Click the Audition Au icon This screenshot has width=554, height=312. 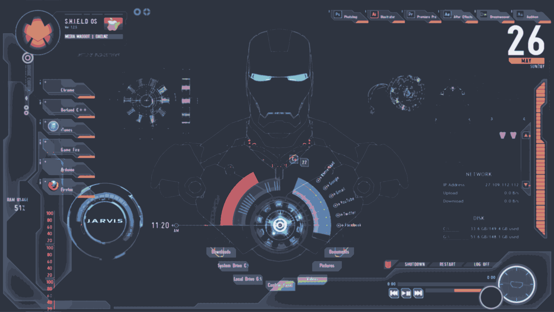point(520,14)
